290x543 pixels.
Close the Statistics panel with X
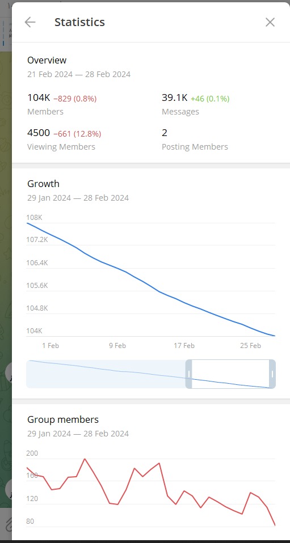pyautogui.click(x=270, y=22)
